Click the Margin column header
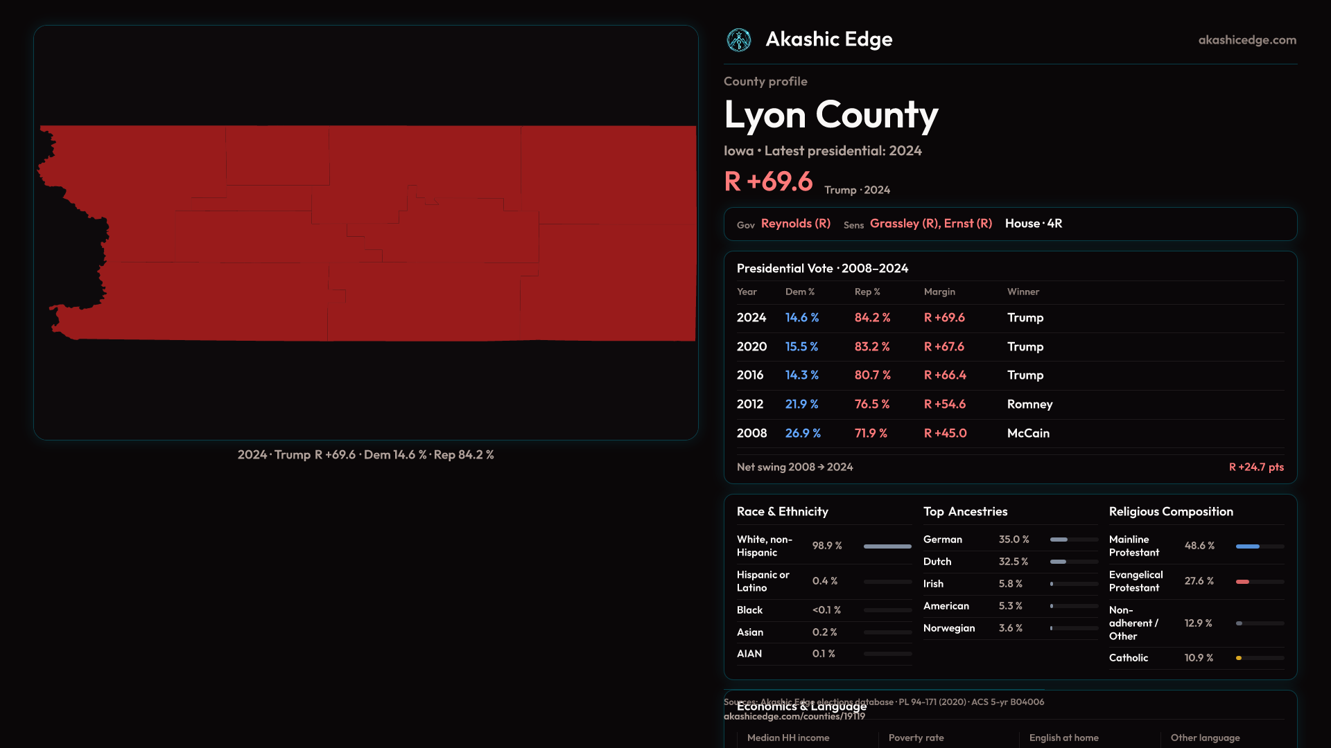Viewport: 1331px width, 748px height. point(939,292)
